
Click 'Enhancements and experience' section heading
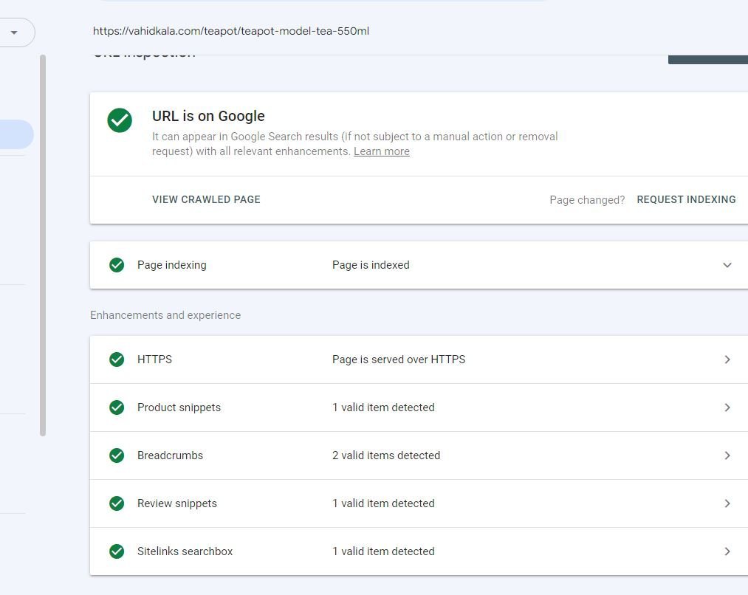tap(165, 315)
